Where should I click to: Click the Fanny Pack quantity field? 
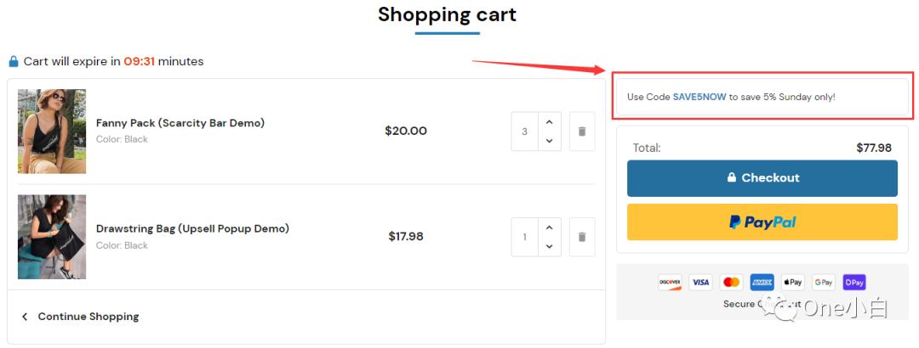point(524,132)
